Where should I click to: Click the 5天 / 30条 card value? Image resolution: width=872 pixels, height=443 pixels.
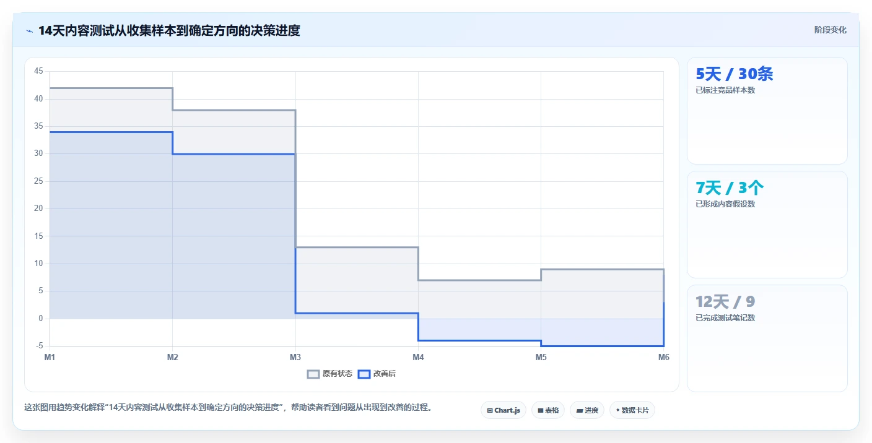tap(735, 74)
